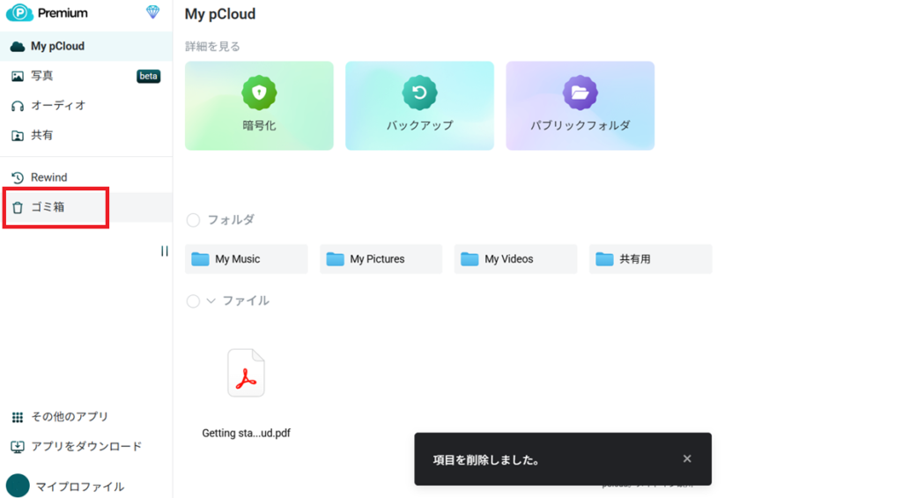
Task: Collapse the sidebar using the handle
Action: (165, 251)
